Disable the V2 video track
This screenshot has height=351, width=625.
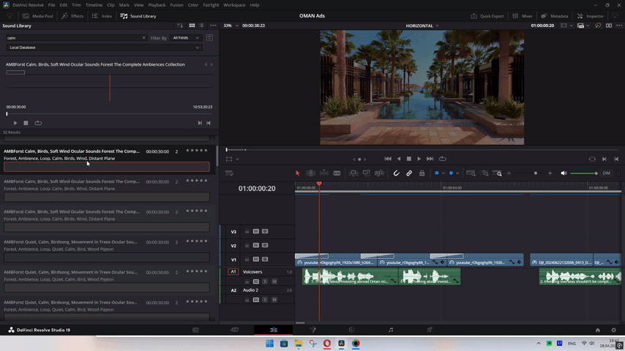click(265, 246)
